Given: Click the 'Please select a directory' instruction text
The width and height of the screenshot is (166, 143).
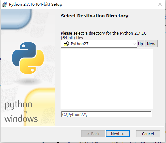Looking at the screenshot, I should pyautogui.click(x=103, y=36).
